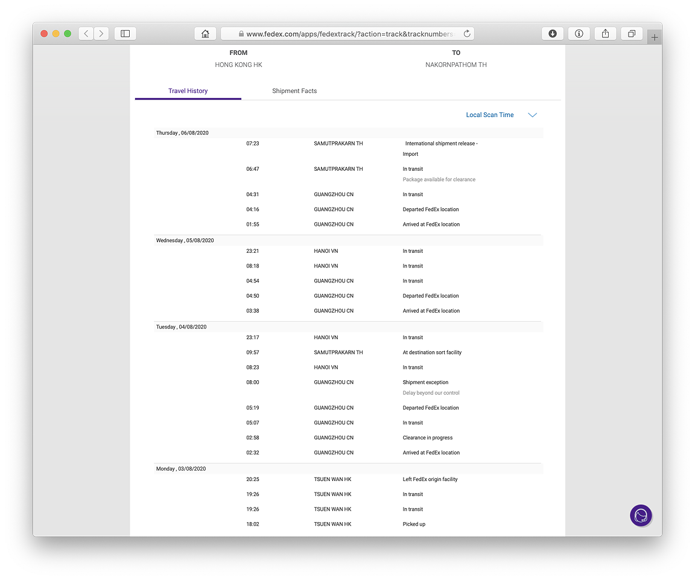The width and height of the screenshot is (695, 580).
Task: Click the 20:25 scan time
Action: click(253, 479)
